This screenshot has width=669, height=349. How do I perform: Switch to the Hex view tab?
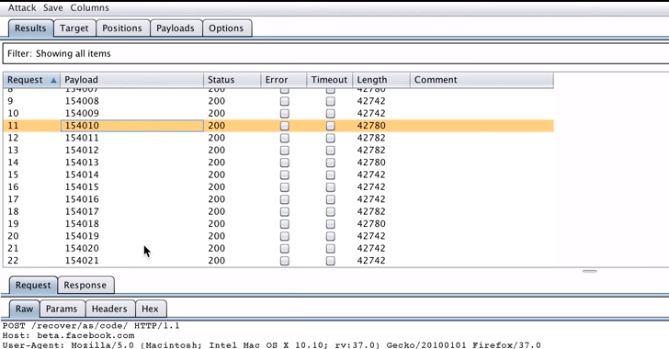[x=150, y=309]
